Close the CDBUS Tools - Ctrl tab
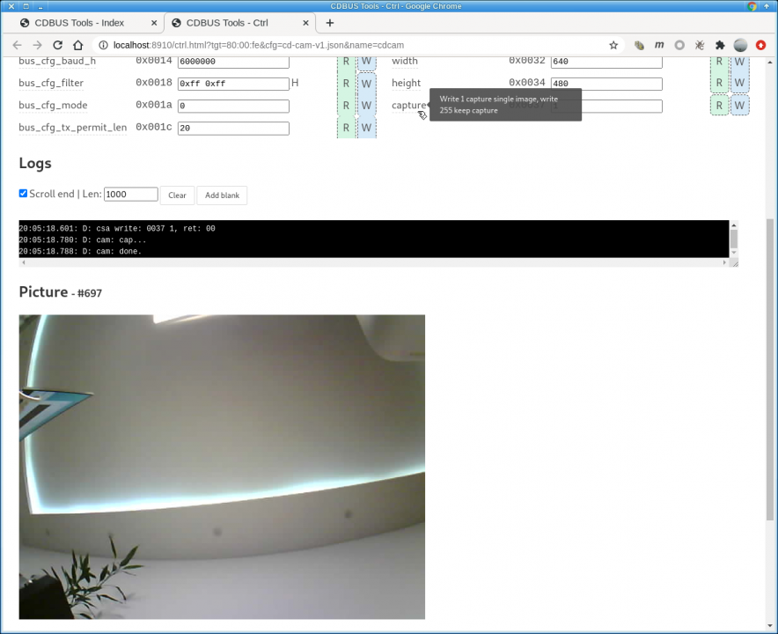 (x=305, y=23)
